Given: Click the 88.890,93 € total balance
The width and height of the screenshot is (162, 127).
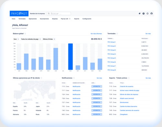Looking at the screenshot, I should [x=97, y=39].
